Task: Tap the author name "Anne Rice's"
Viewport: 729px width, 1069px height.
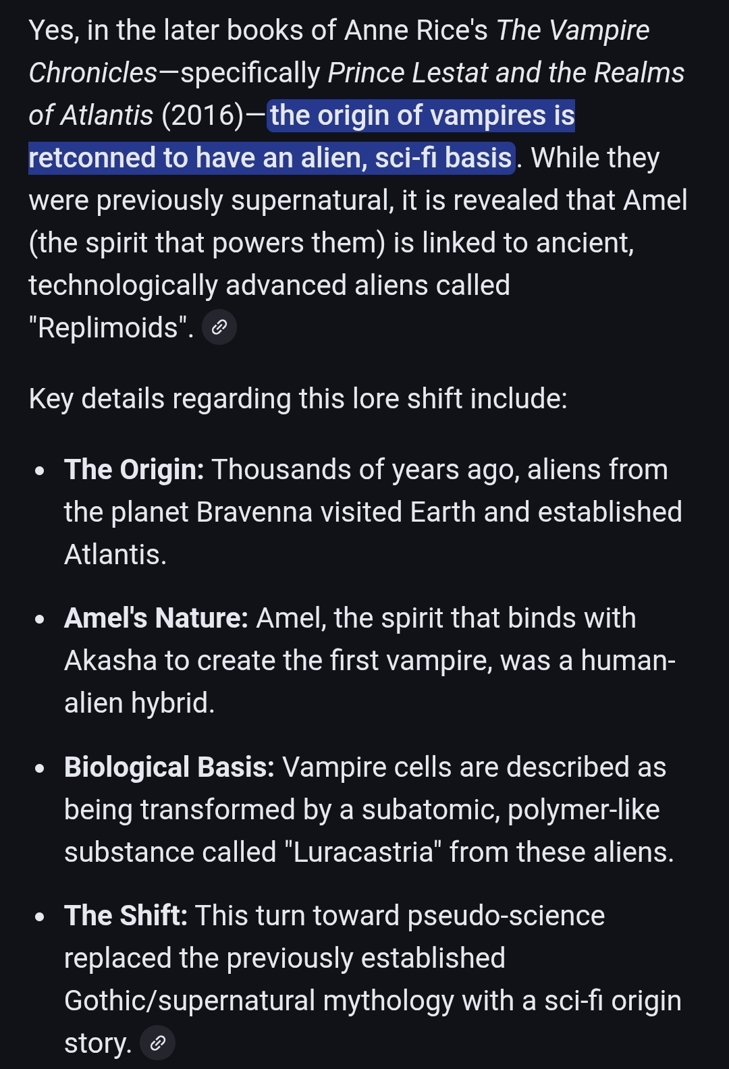Action: [x=416, y=30]
